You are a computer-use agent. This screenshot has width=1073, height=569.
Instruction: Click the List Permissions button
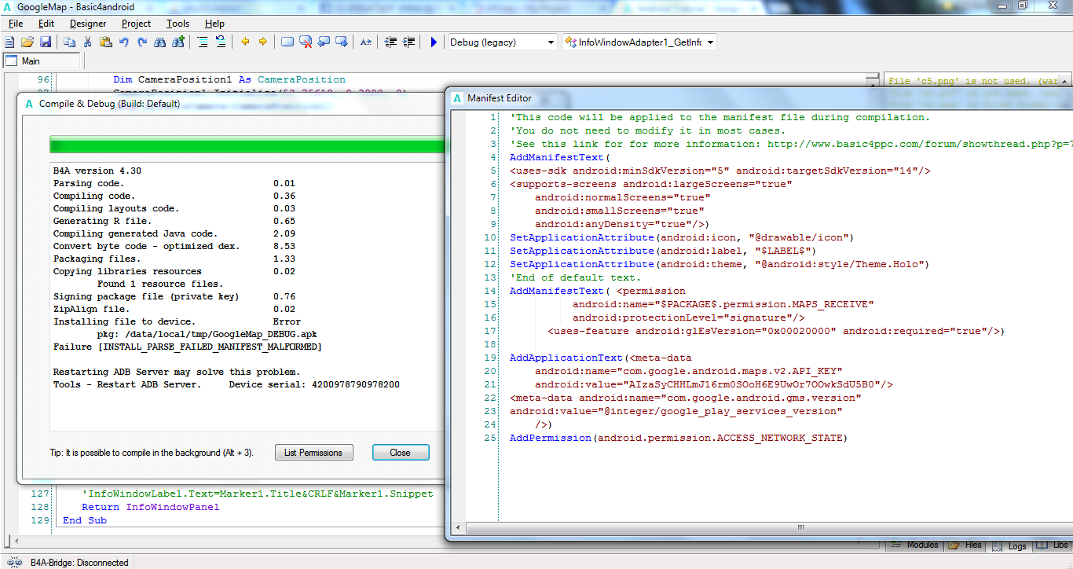coord(313,453)
